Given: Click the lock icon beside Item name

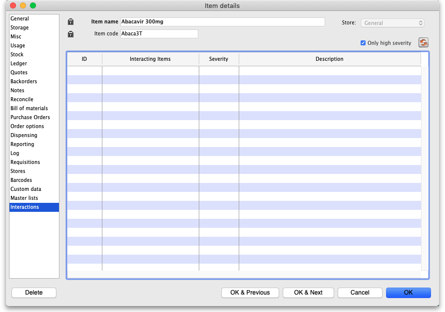Looking at the screenshot, I should (x=71, y=22).
